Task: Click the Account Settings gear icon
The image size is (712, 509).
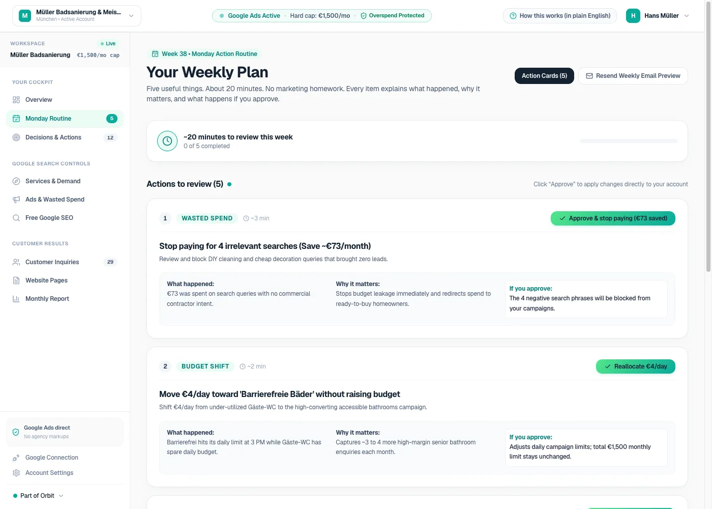Action: click(16, 473)
